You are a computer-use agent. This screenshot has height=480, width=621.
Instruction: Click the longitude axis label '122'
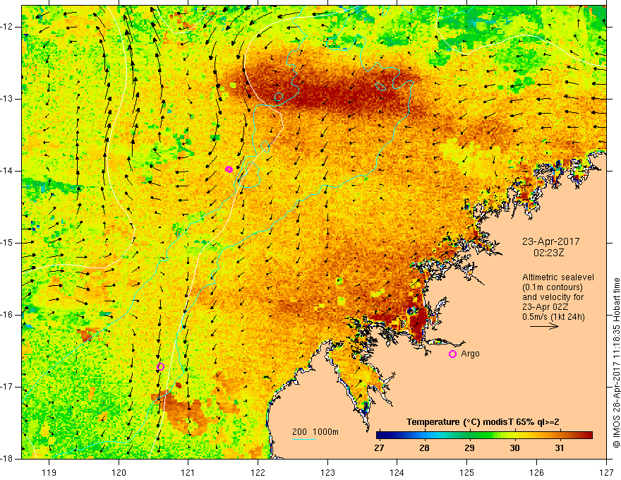[x=258, y=472]
